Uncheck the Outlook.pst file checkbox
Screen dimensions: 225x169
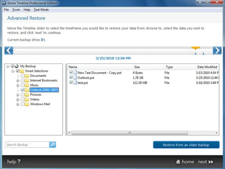pos(71,77)
